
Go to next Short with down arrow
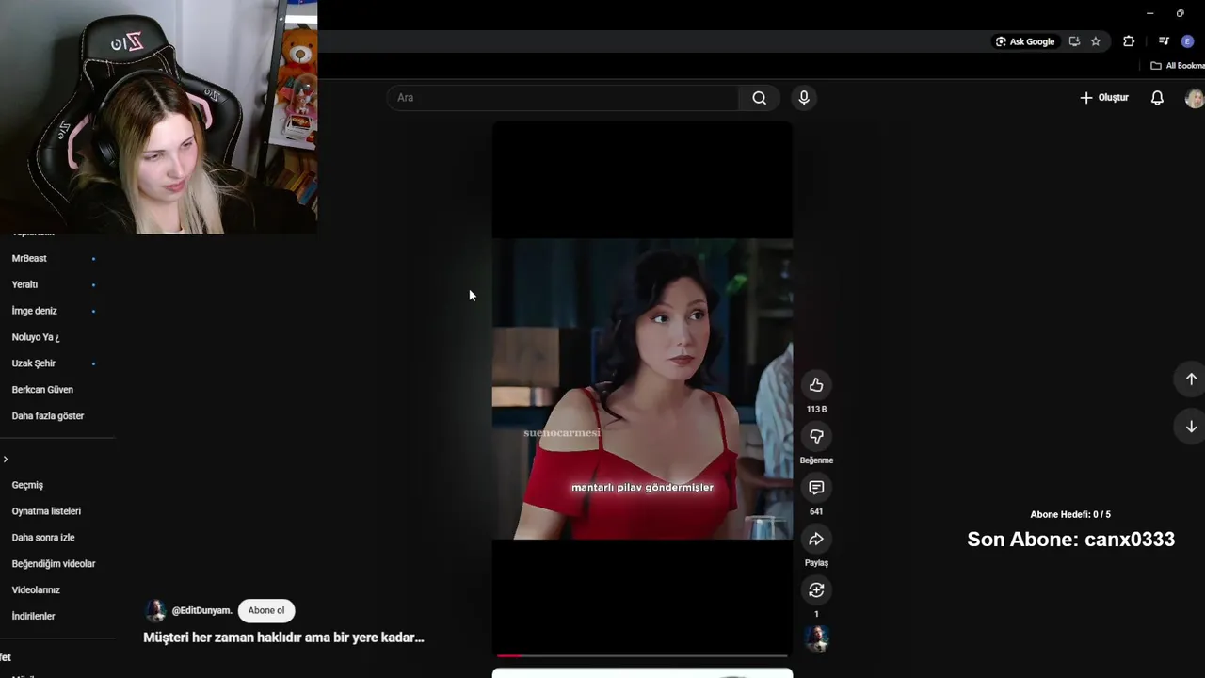click(x=1191, y=427)
